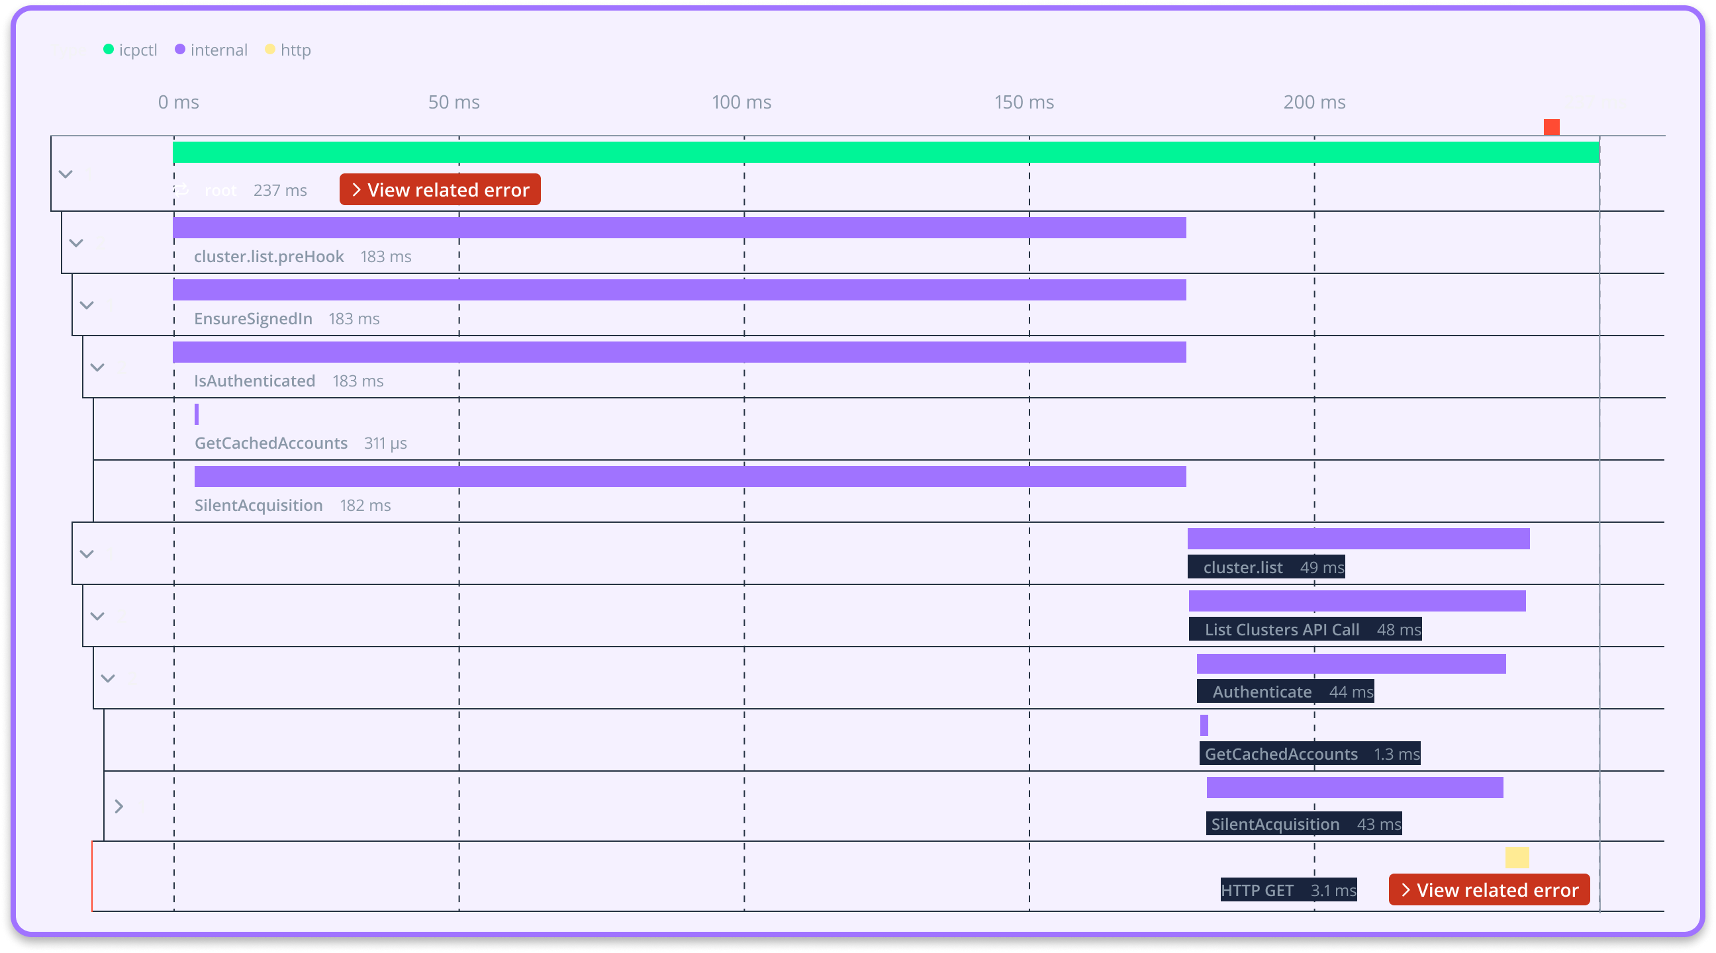
Task: Collapse the Authenticate span
Action: point(108,678)
